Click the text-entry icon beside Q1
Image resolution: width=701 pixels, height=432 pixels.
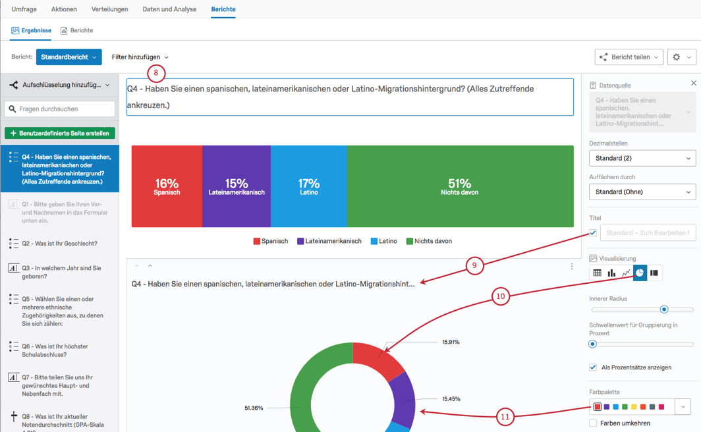(x=14, y=204)
